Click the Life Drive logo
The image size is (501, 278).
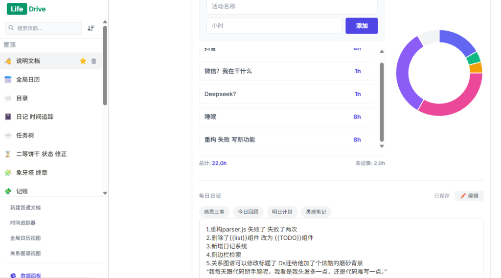point(26,9)
